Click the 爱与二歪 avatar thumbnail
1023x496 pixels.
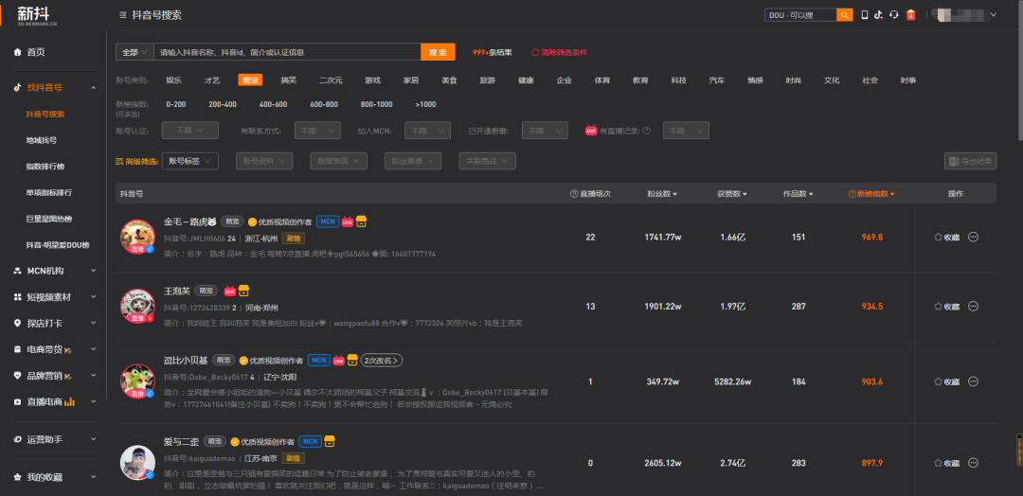tap(137, 463)
